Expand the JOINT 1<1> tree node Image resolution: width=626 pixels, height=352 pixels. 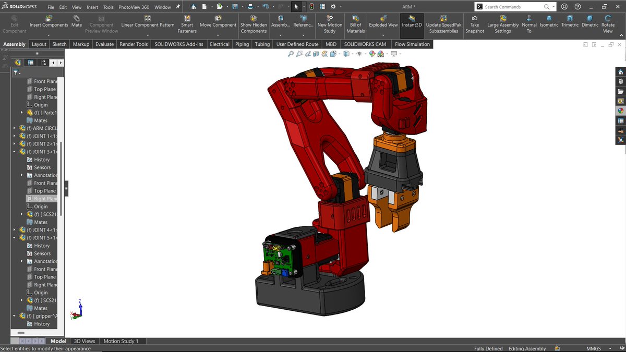pyautogui.click(x=15, y=136)
